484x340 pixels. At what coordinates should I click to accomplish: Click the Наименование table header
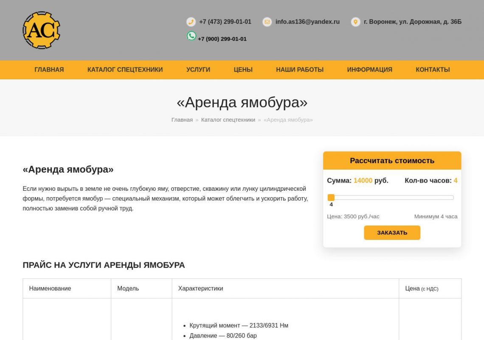(50, 289)
